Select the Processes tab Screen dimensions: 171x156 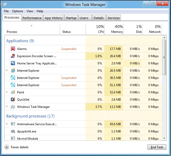pyautogui.click(x=12, y=17)
